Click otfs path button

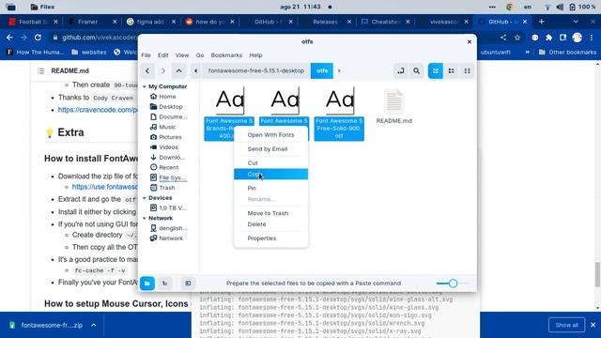(322, 71)
